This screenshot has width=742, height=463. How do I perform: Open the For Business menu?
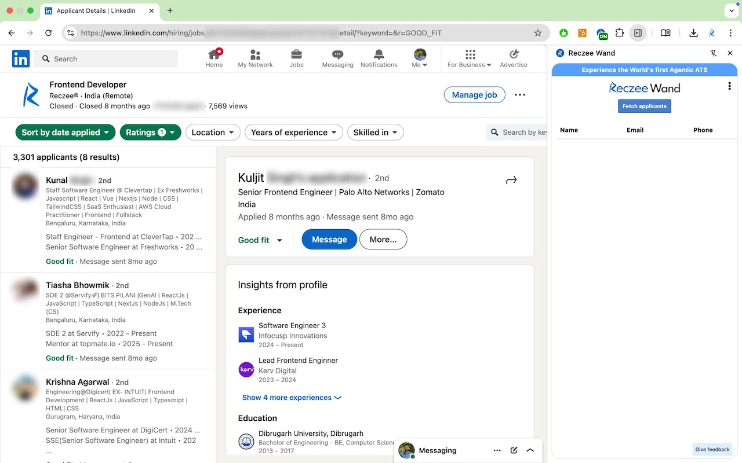(x=470, y=58)
